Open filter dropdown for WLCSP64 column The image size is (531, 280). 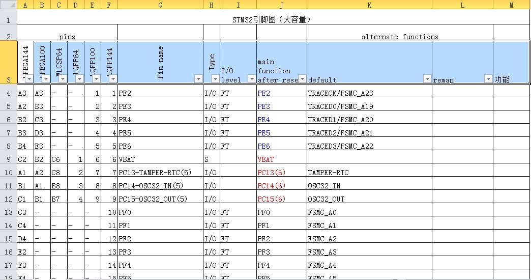(63, 79)
